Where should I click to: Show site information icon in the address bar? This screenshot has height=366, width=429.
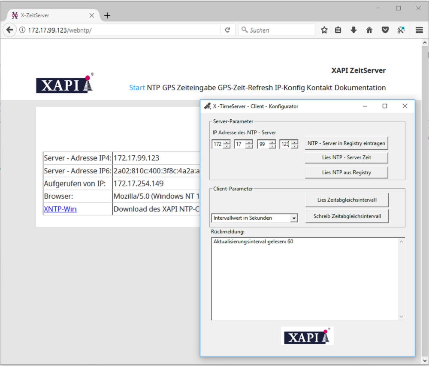[x=22, y=30]
